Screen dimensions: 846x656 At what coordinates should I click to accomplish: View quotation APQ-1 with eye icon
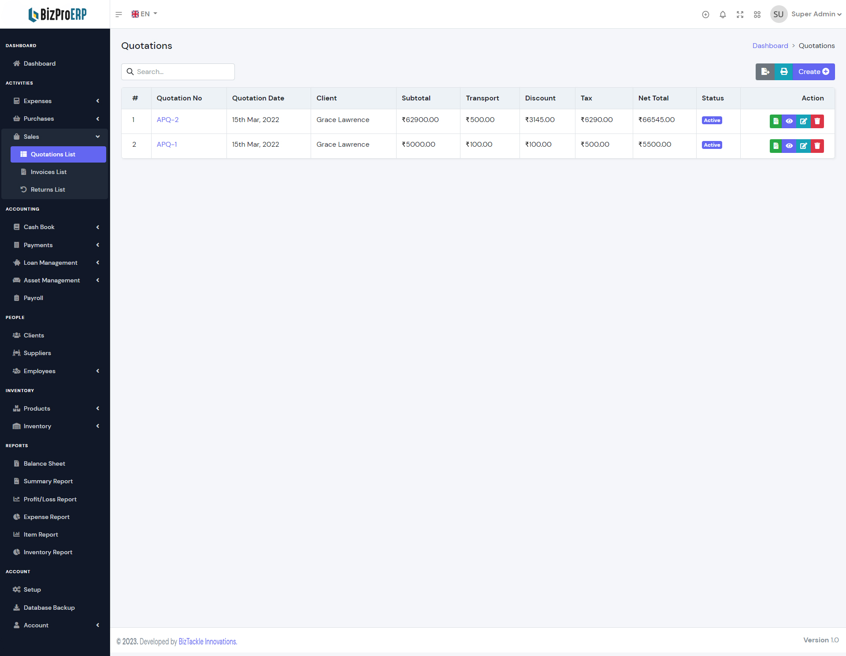pos(789,146)
